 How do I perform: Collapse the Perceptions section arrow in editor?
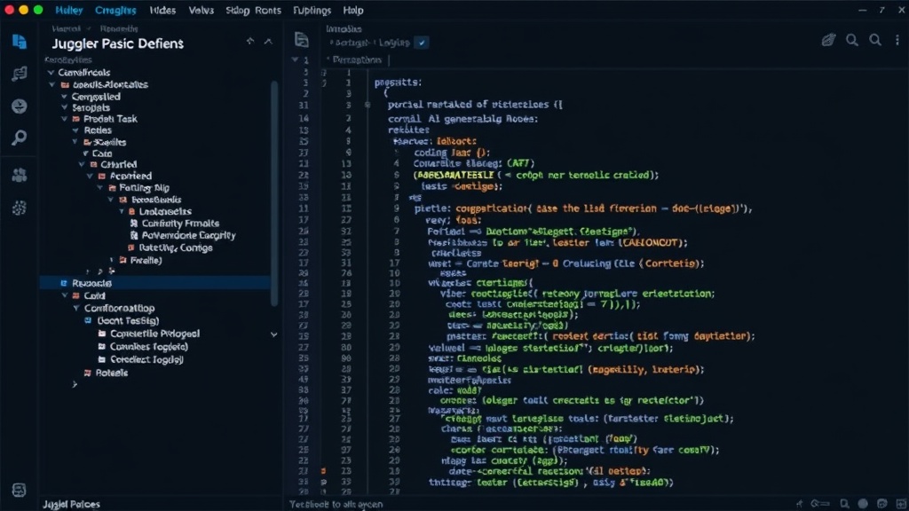[x=295, y=59]
